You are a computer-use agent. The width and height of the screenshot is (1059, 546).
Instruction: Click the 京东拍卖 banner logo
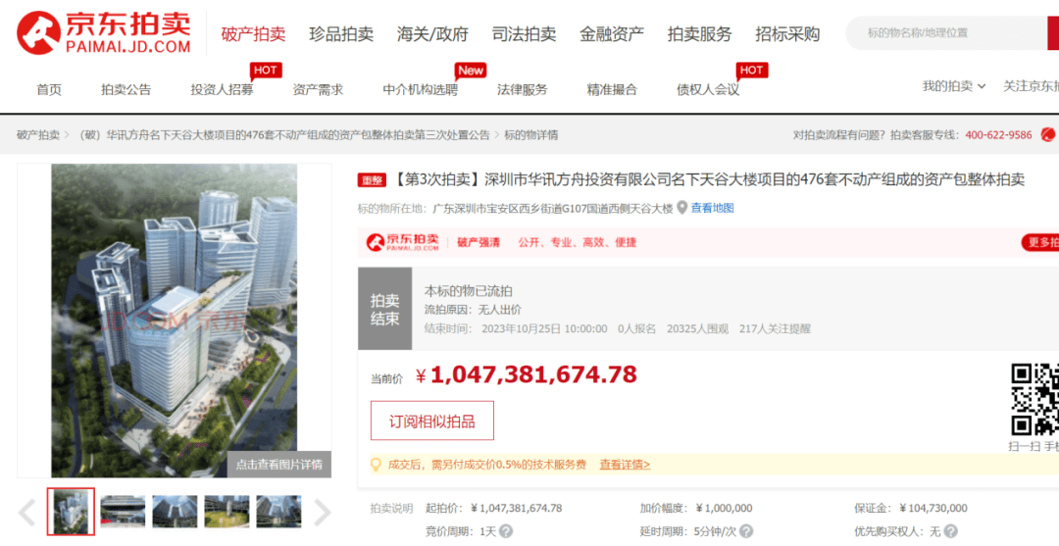coord(403,242)
